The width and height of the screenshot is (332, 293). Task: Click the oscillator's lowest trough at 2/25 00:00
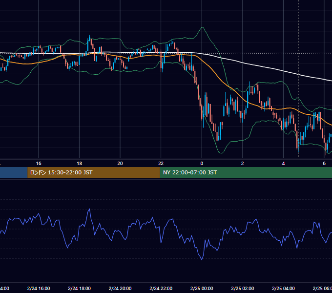coord(202,260)
